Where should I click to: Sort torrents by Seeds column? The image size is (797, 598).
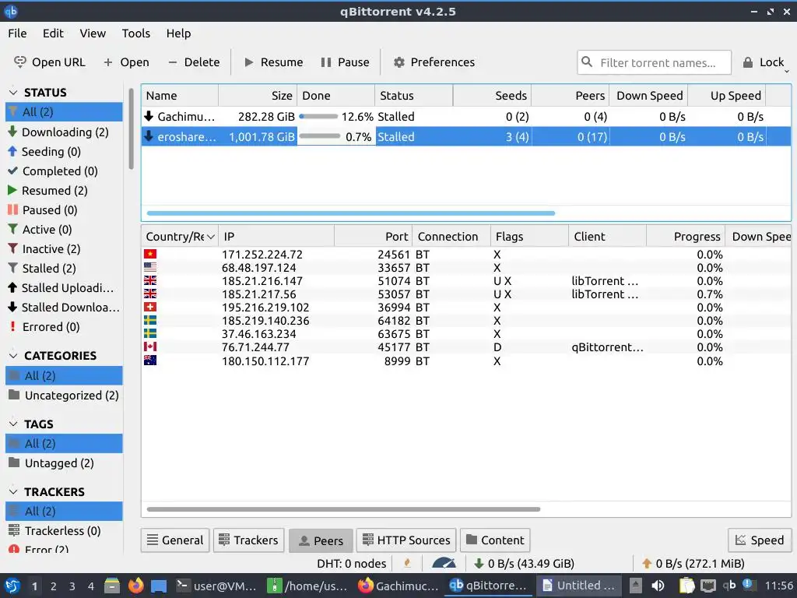point(492,96)
